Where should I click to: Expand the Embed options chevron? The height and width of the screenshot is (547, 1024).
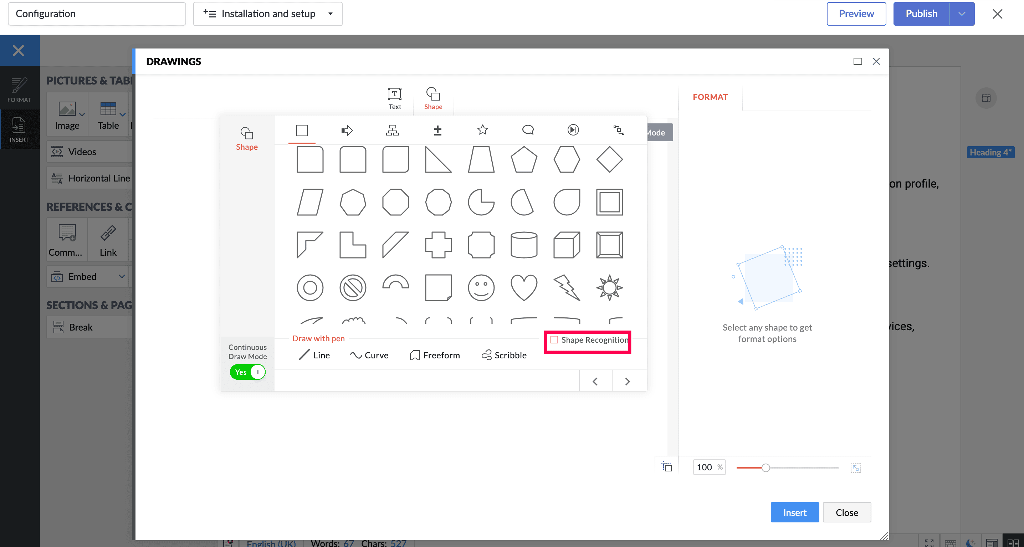click(122, 277)
